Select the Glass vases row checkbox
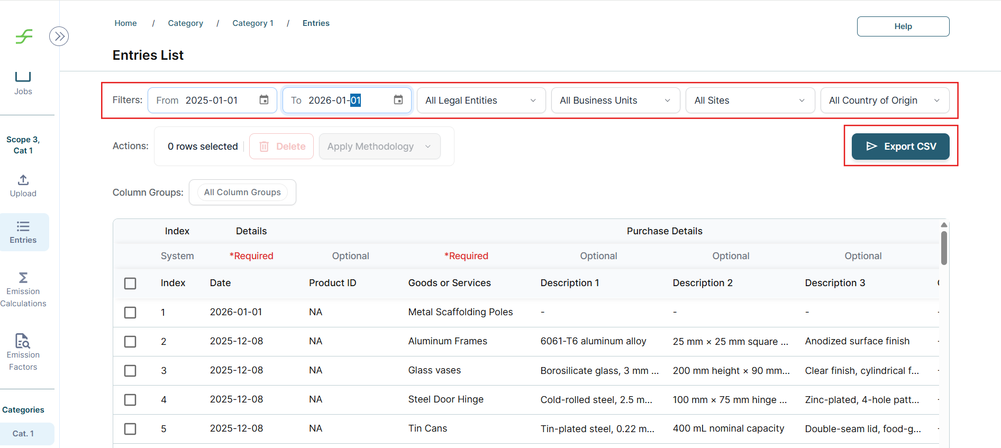 130,371
